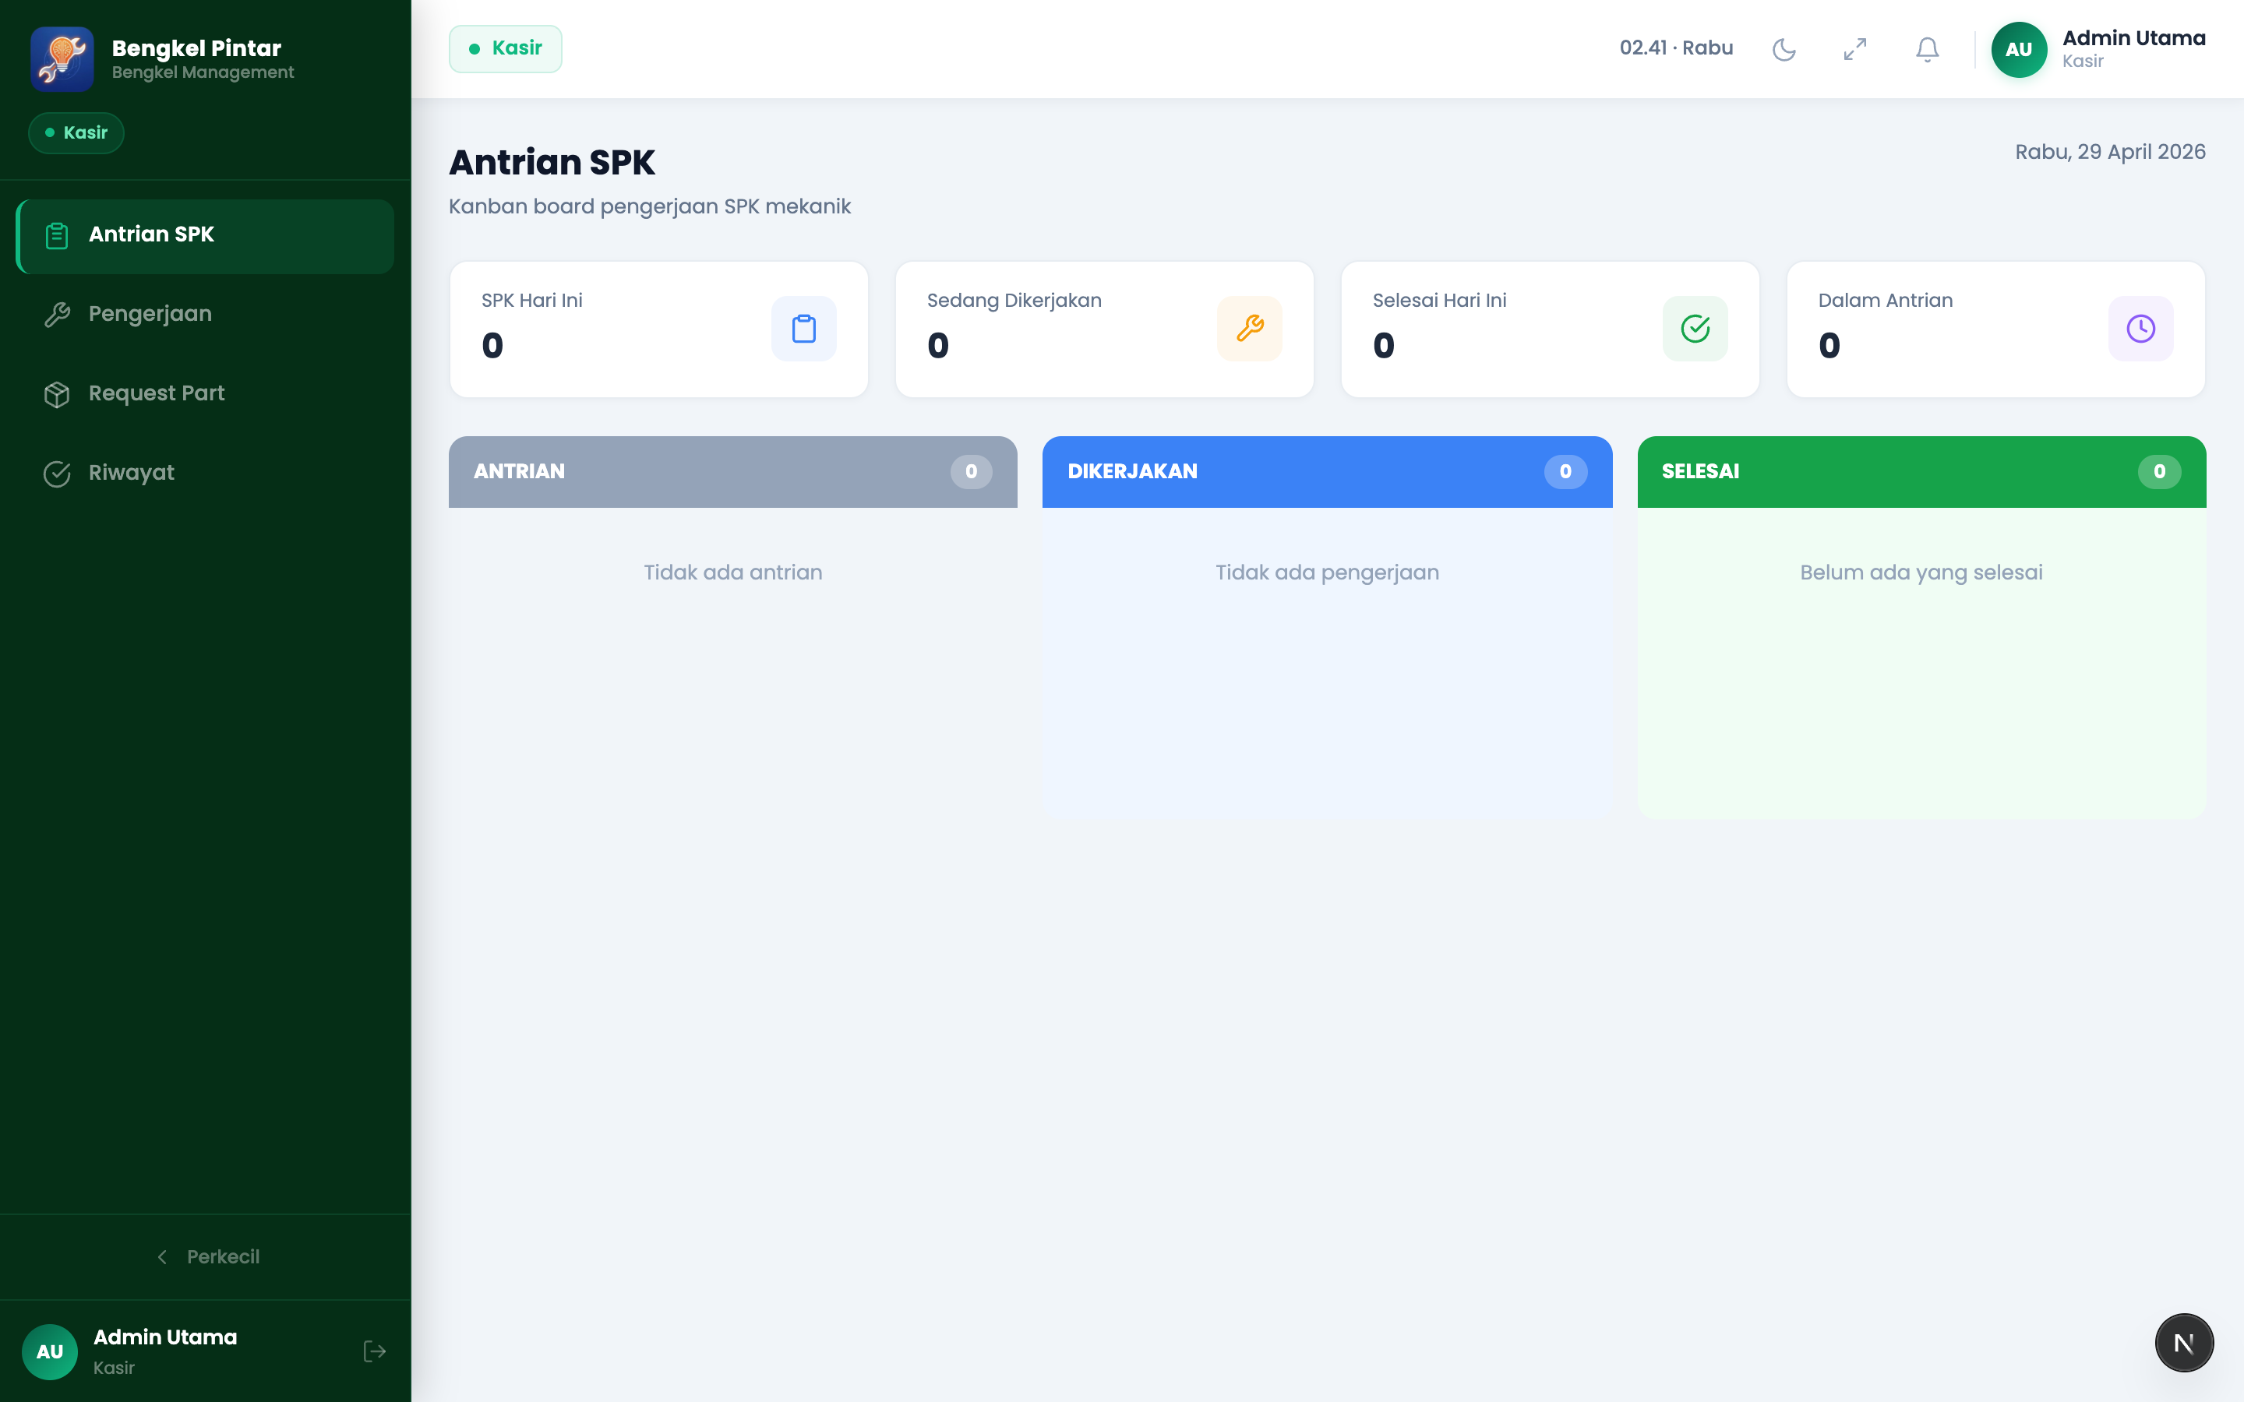Click the Sedang Dikerjakan wrench icon
2244x1402 pixels.
pos(1250,328)
